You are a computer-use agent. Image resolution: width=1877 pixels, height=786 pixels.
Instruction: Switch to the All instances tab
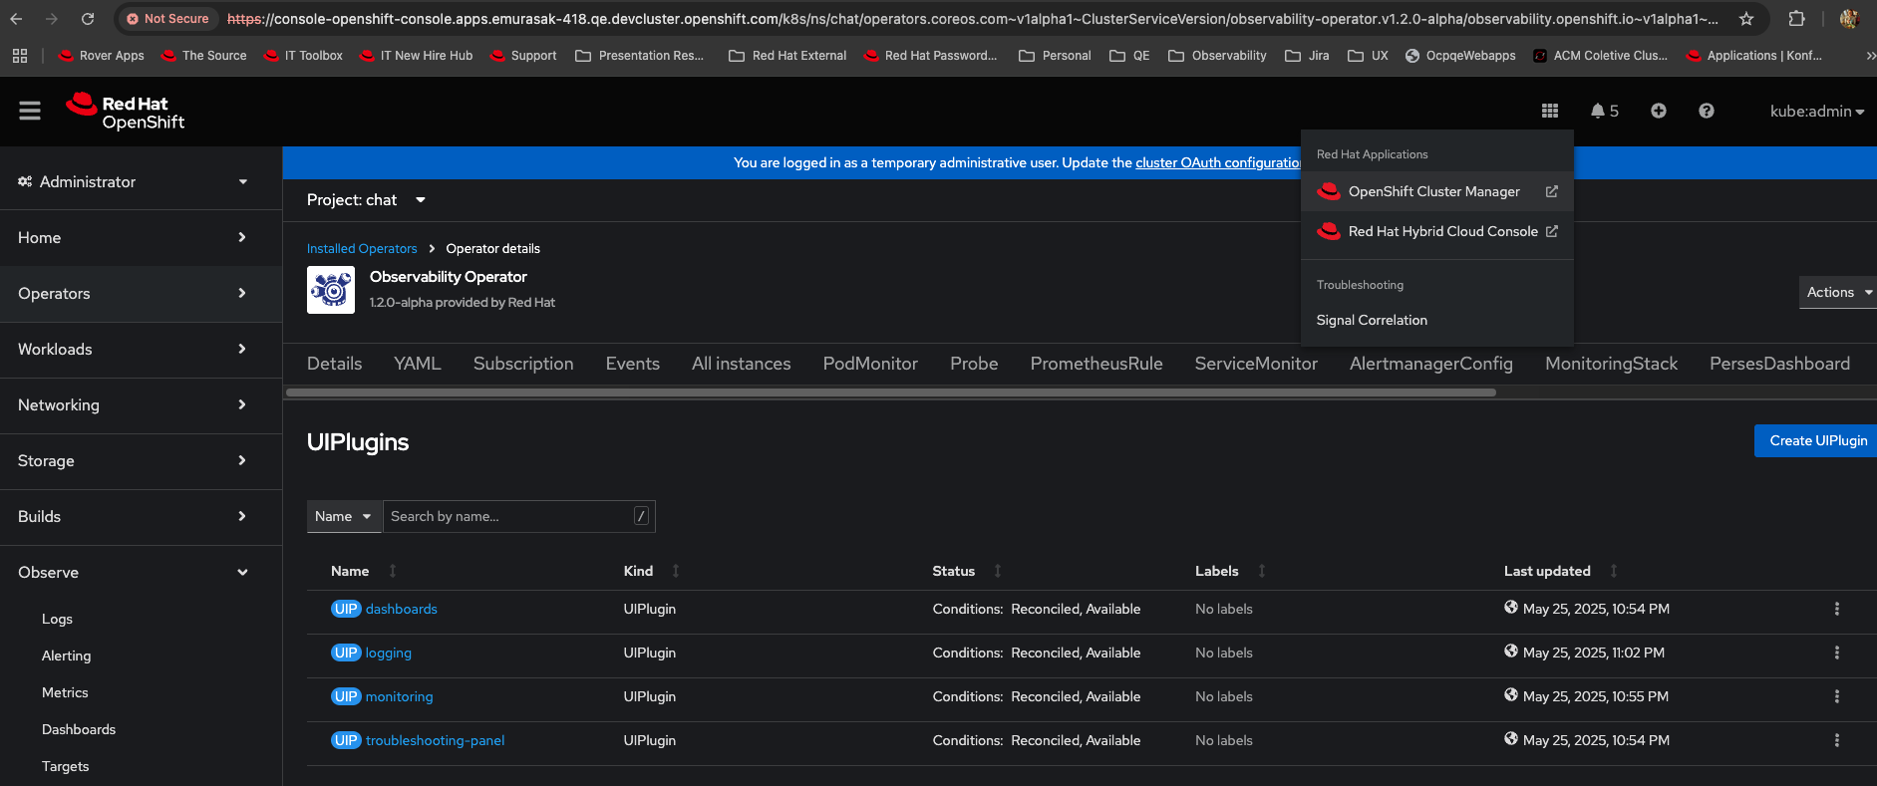tap(742, 364)
